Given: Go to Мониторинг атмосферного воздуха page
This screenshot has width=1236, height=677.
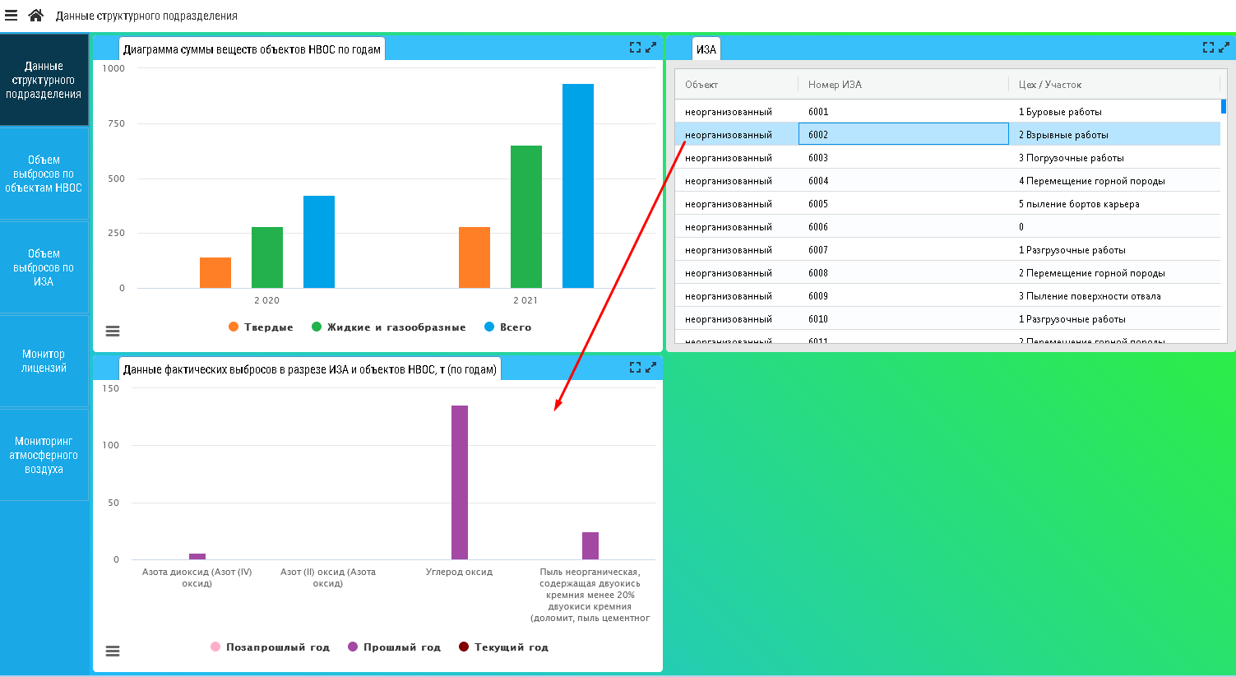Looking at the screenshot, I should pos(44,455).
